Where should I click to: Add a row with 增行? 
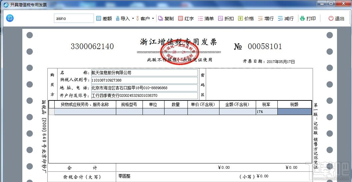(266, 19)
